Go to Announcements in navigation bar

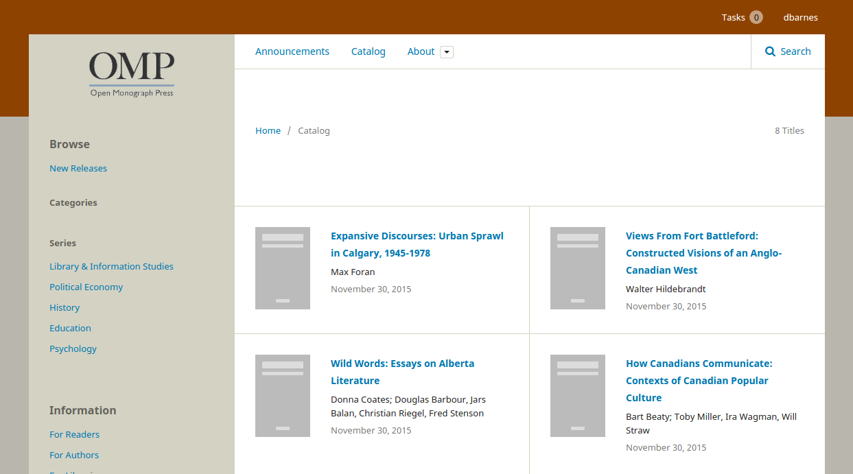point(292,51)
